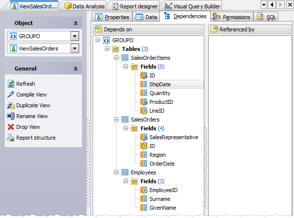Click the Referenced by header button
This screenshot has width=294, height=218.
tap(250, 29)
